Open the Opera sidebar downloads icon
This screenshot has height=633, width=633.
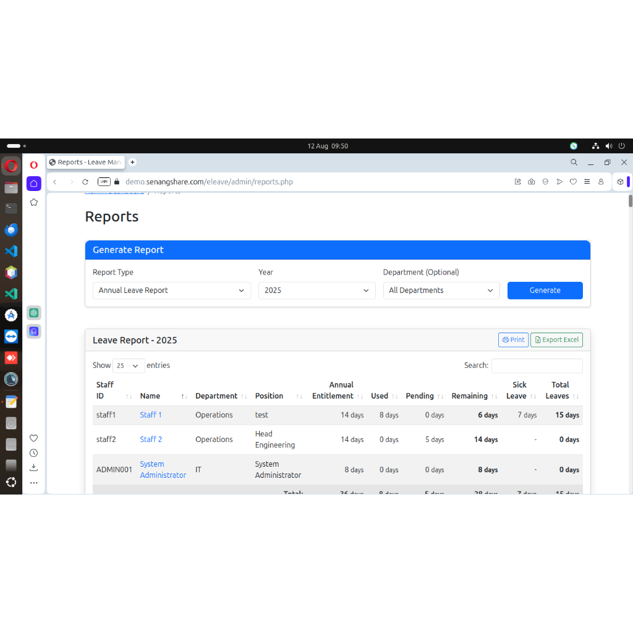34,467
